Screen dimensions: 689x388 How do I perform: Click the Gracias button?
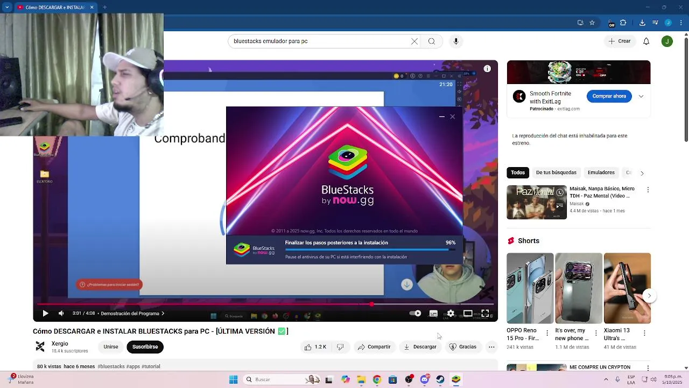[x=463, y=347]
